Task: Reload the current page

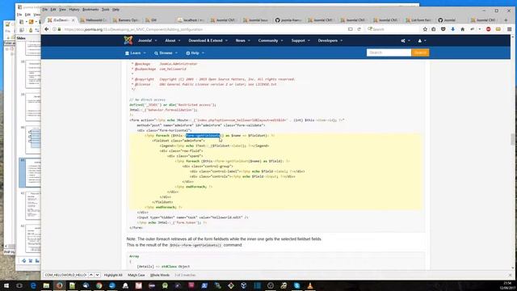Action: (359, 29)
